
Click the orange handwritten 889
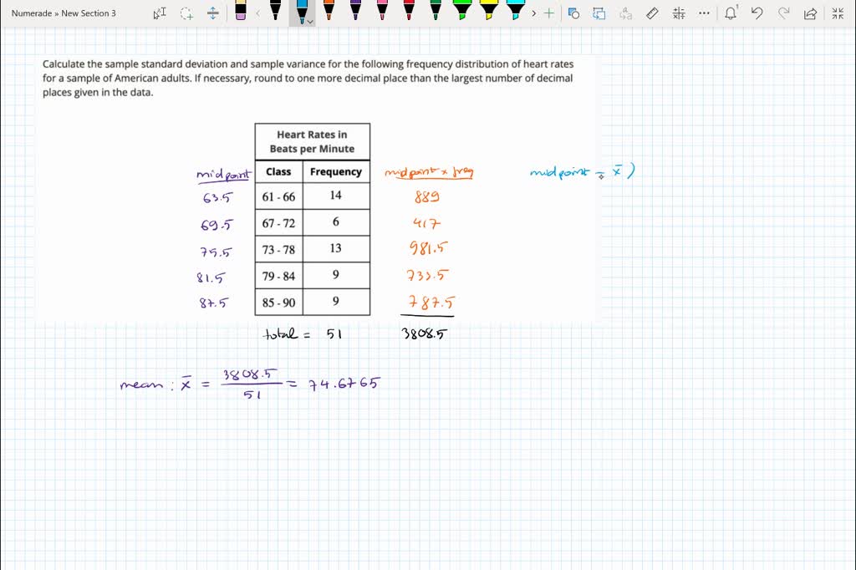click(x=427, y=196)
